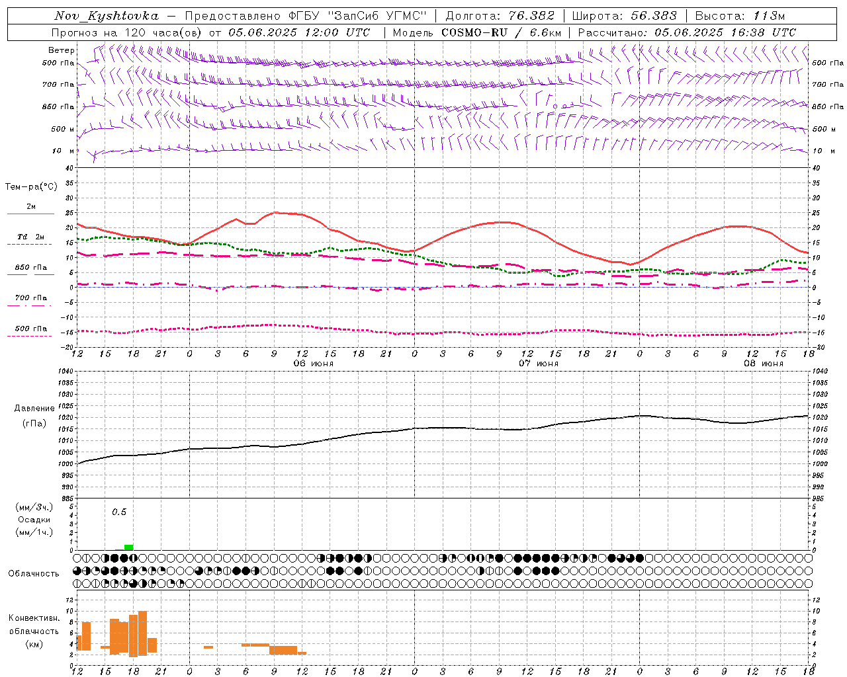
Task: Click the (гПа) unit label under Давление
Action: (34, 424)
